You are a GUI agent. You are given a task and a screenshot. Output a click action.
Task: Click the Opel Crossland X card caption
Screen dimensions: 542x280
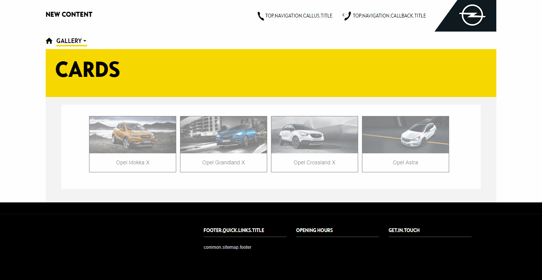click(x=314, y=162)
